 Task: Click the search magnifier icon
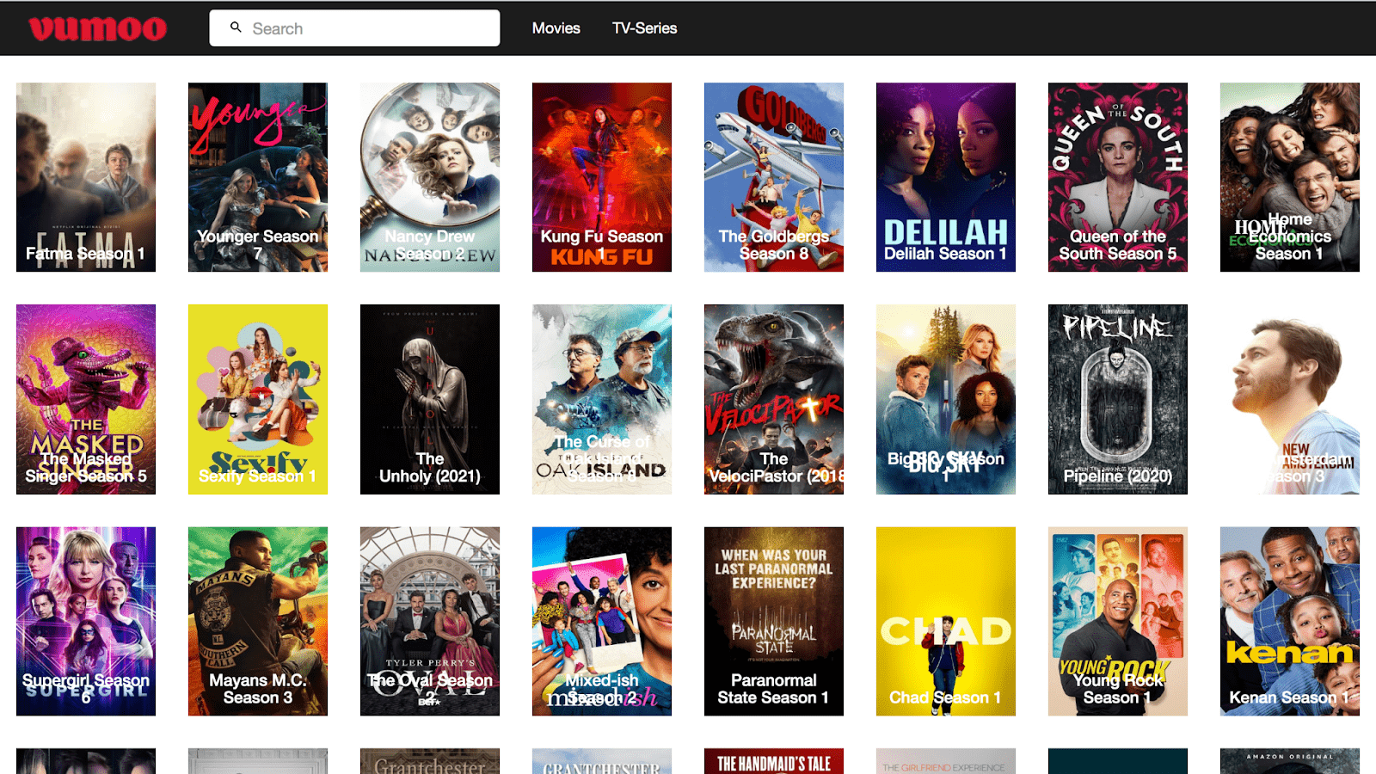[x=236, y=28]
